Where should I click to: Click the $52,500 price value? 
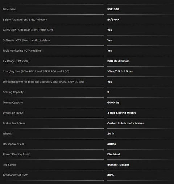(x=113, y=9)
